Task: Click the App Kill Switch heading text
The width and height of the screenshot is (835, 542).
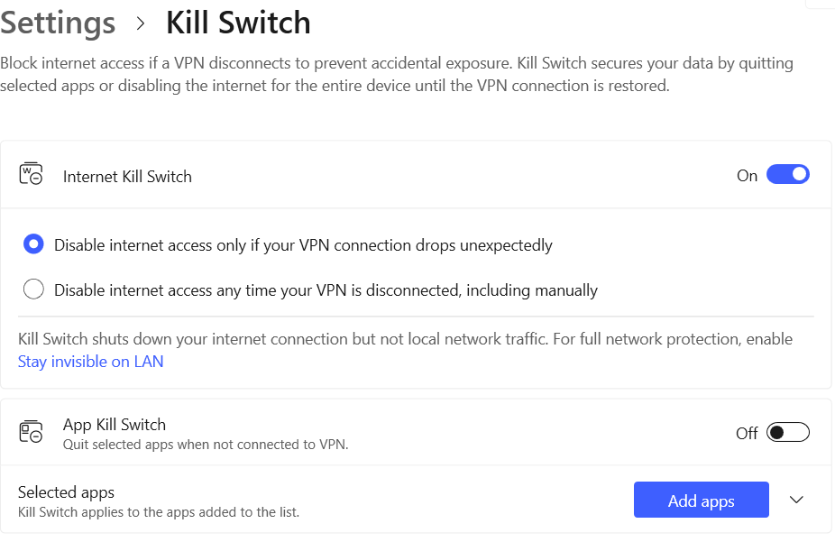Action: point(115,424)
